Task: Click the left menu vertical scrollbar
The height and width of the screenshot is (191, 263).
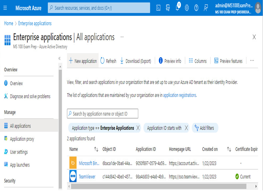Action: pos(60,129)
